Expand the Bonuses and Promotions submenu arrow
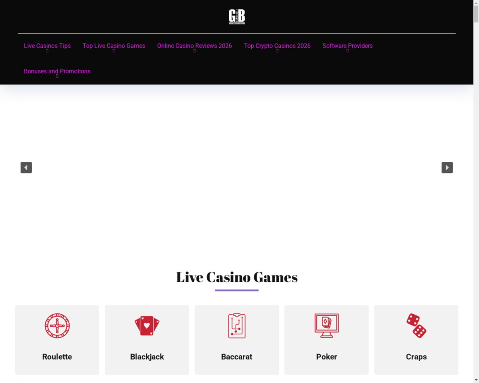This screenshot has width=479, height=383. tap(57, 76)
